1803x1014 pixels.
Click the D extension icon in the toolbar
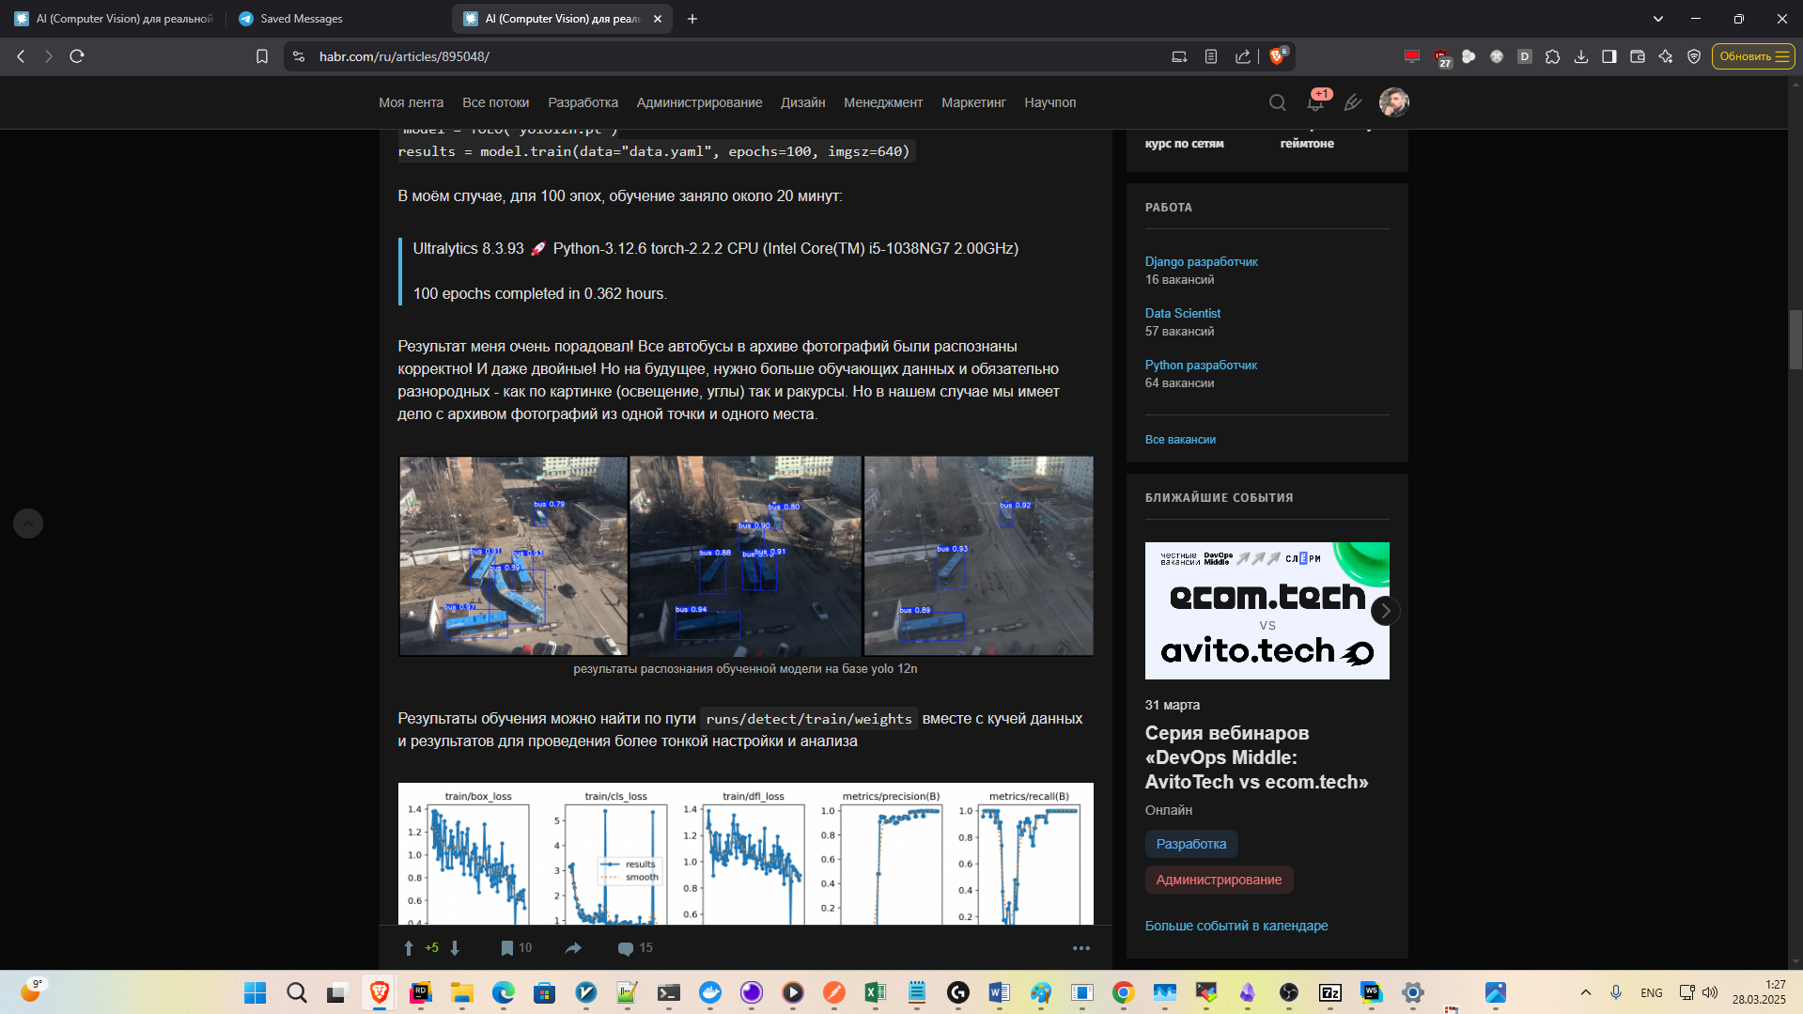pos(1525,56)
